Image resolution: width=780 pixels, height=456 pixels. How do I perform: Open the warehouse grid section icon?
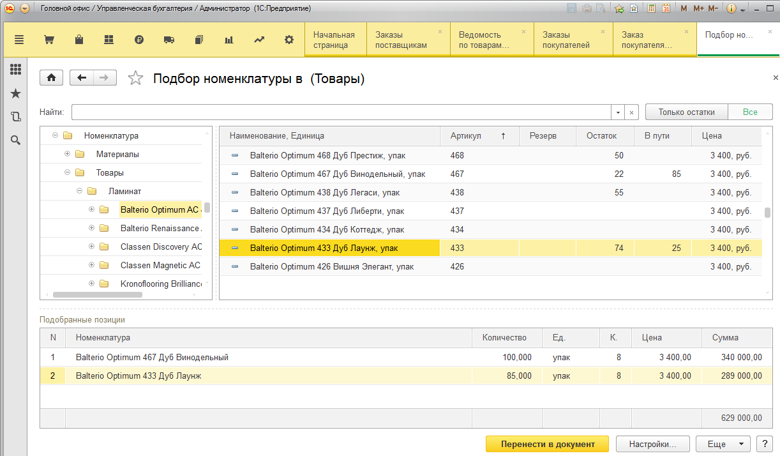click(x=109, y=40)
